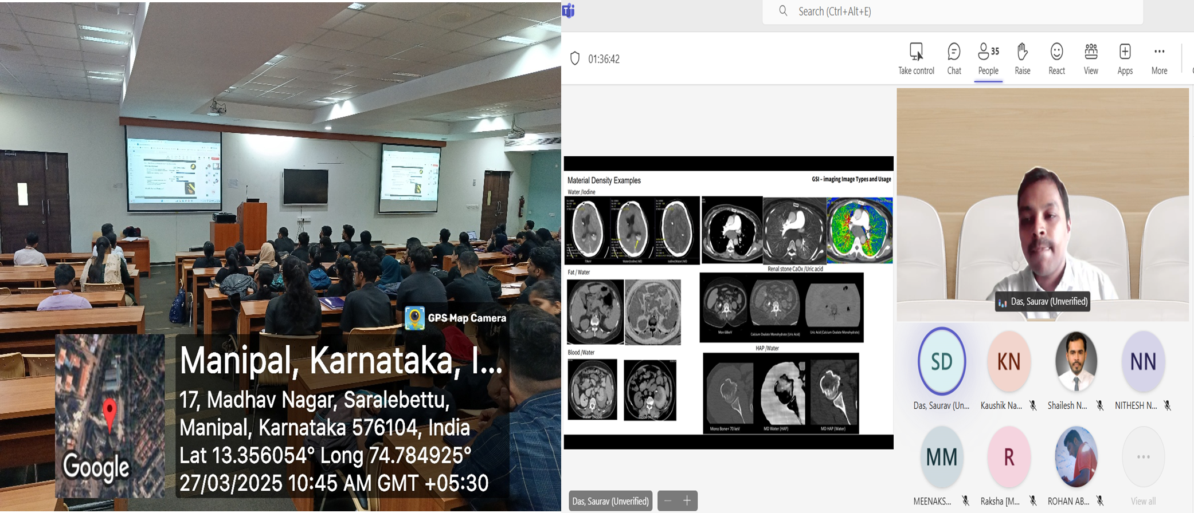Click the Take control icon
This screenshot has width=1194, height=513.
click(916, 52)
